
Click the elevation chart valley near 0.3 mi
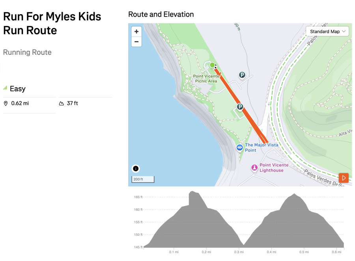click(x=243, y=245)
